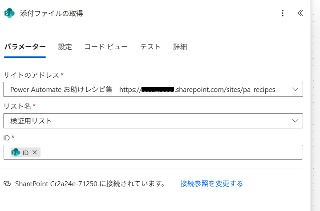Click the 添付ファイルの取得 action title
320x211 pixels.
52,13
